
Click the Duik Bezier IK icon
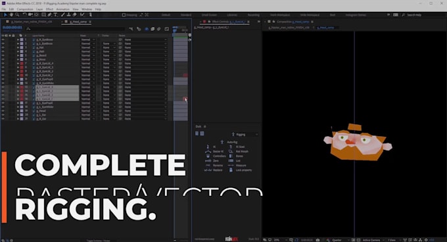208,151
